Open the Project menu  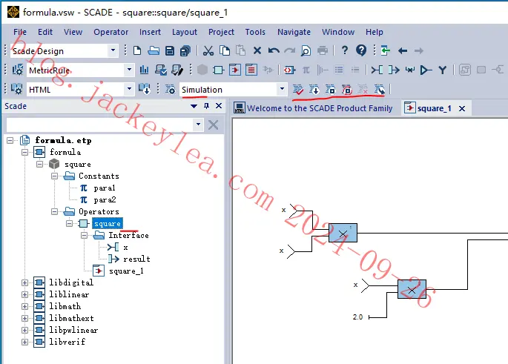[221, 32]
